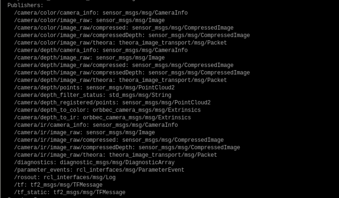Click the /camera/depth_to_color Extrinsics line
339x198 pixels.
coord(107,110)
